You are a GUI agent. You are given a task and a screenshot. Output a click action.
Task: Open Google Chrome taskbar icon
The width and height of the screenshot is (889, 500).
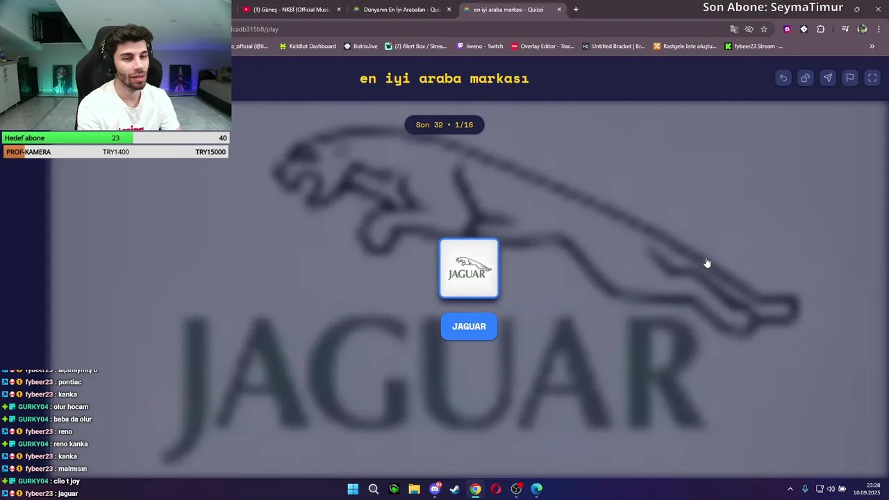[475, 489]
